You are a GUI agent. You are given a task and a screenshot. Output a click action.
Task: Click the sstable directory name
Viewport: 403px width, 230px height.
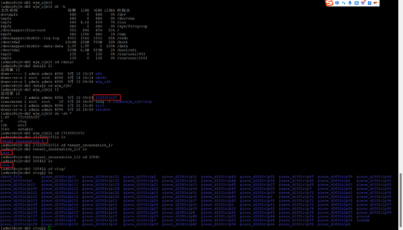pos(103,110)
